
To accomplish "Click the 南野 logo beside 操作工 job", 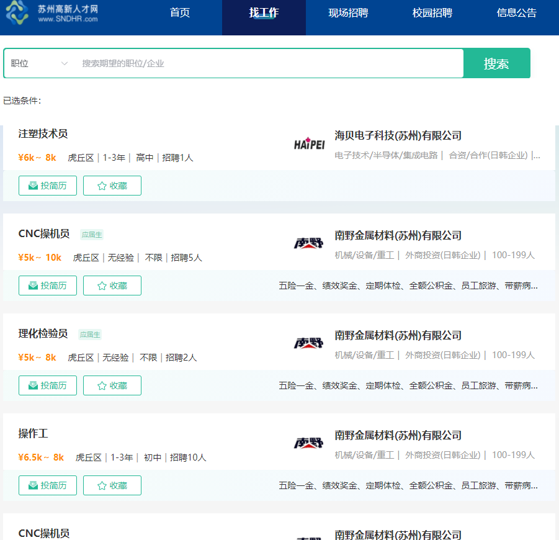I will tap(309, 443).
